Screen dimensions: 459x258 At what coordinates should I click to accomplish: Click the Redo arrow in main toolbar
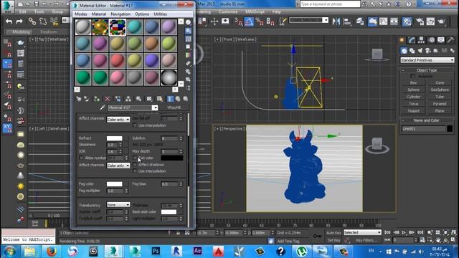click(x=19, y=21)
